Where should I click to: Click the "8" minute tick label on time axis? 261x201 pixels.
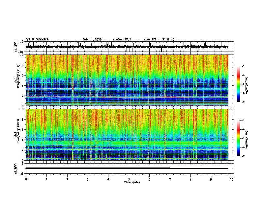point(190,179)
